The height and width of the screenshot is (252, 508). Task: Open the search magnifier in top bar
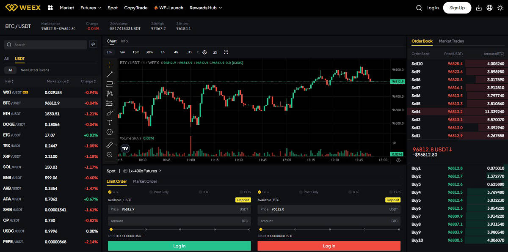(x=419, y=8)
